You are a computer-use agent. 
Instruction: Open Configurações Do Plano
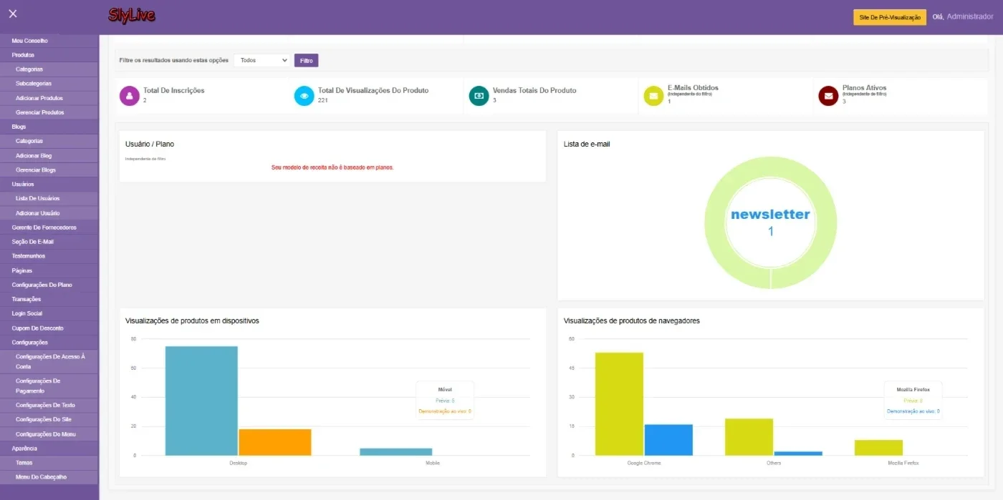click(49, 285)
